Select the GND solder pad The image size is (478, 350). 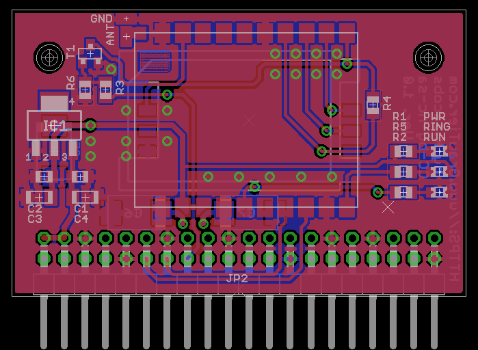coord(126,19)
